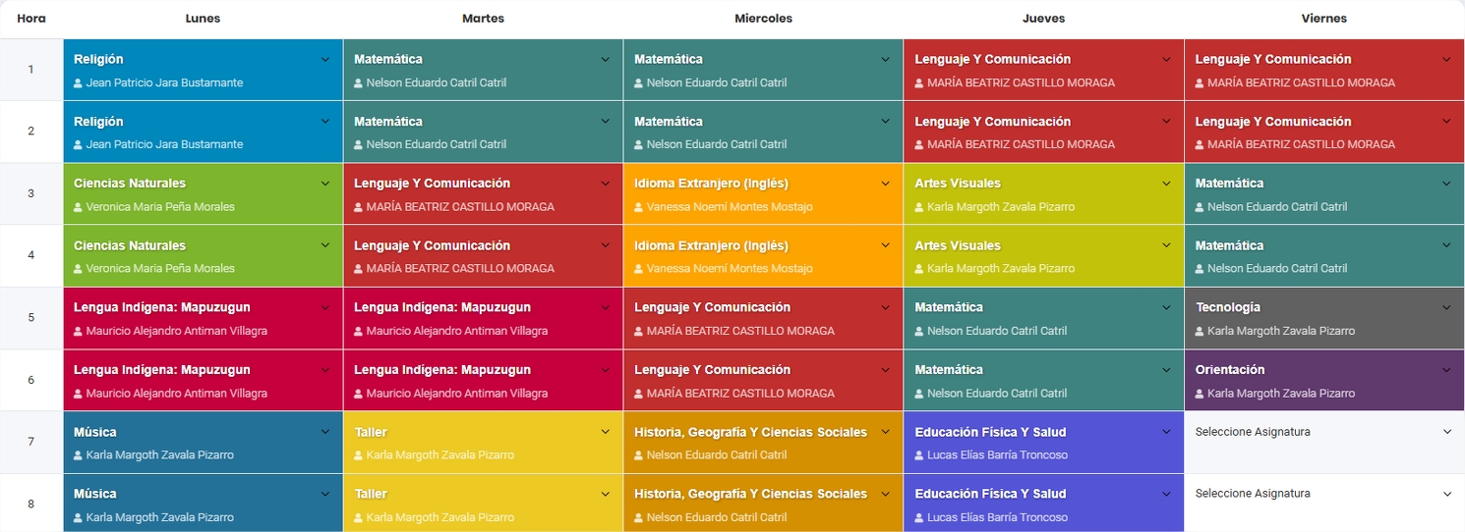Image resolution: width=1465 pixels, height=532 pixels.
Task: Open Friday hour 8 Seleccione Asignatura dropdown
Action: click(1322, 494)
